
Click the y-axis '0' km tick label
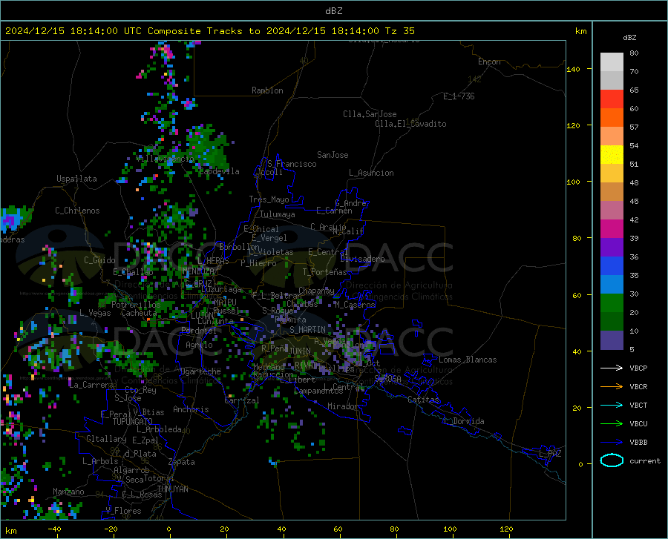click(580, 464)
